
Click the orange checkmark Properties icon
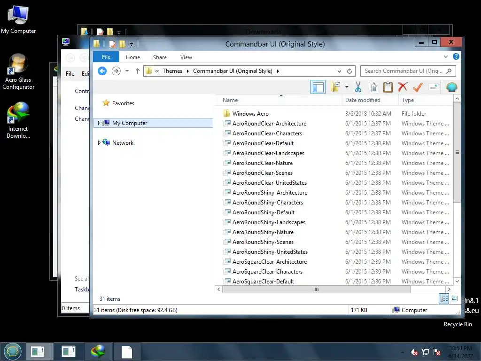coord(418,87)
